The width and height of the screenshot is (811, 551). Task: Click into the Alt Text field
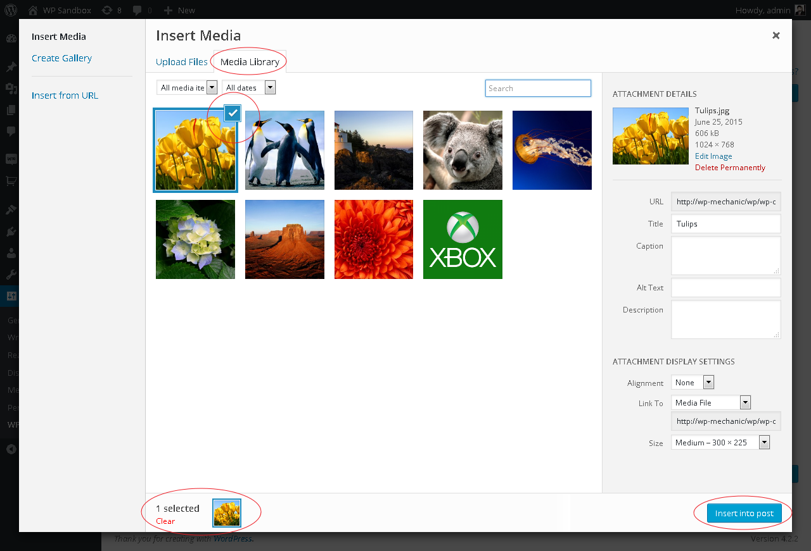pyautogui.click(x=726, y=288)
